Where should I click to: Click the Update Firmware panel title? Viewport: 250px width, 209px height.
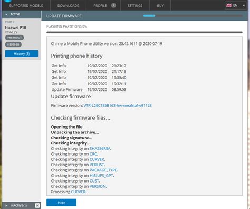[x=64, y=16]
